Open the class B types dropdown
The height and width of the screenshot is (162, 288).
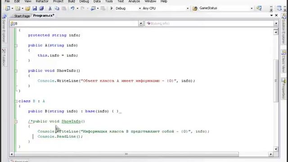tap(141, 23)
